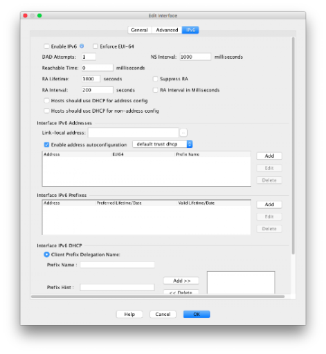Open the default trust dhcp dropdown

pyautogui.click(x=163, y=145)
